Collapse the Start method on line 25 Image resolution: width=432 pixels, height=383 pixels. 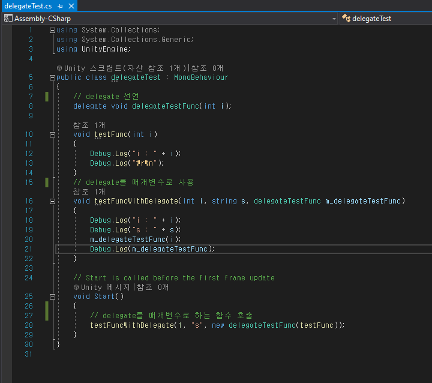[x=52, y=297]
